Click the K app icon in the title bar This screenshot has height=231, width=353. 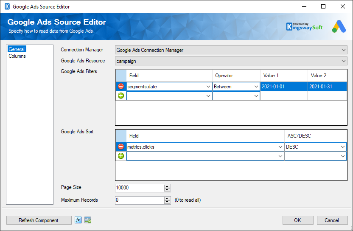point(7,6)
